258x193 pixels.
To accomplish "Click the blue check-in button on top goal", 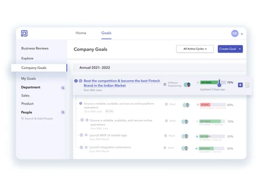I will pyautogui.click(x=240, y=85).
